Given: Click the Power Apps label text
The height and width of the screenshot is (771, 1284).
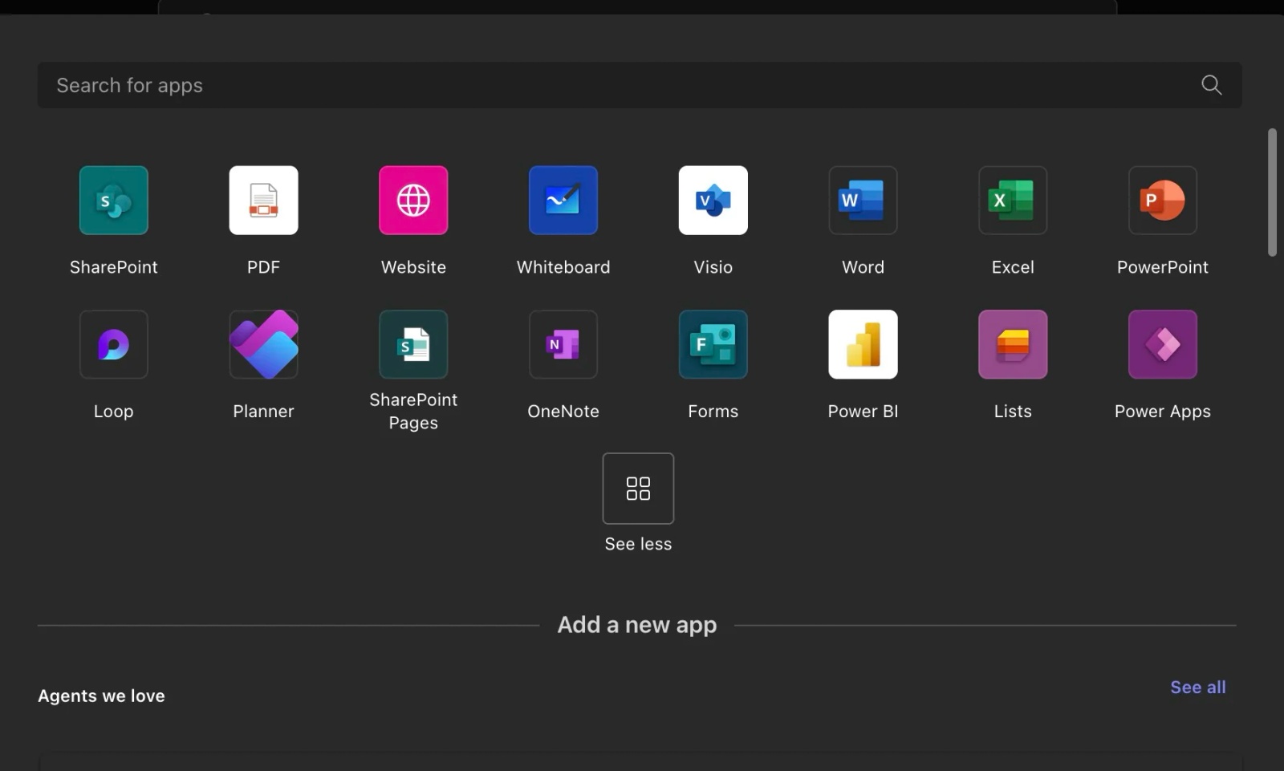Looking at the screenshot, I should pos(1163,412).
